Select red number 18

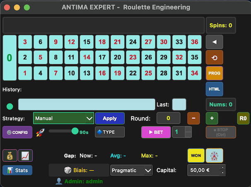(102, 42)
